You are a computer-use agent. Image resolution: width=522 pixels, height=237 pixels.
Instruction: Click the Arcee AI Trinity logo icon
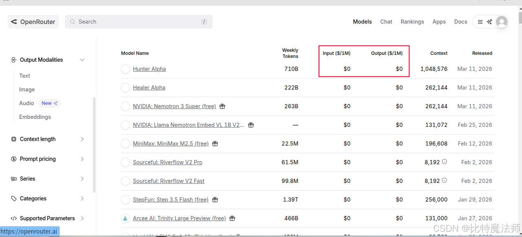click(x=125, y=219)
